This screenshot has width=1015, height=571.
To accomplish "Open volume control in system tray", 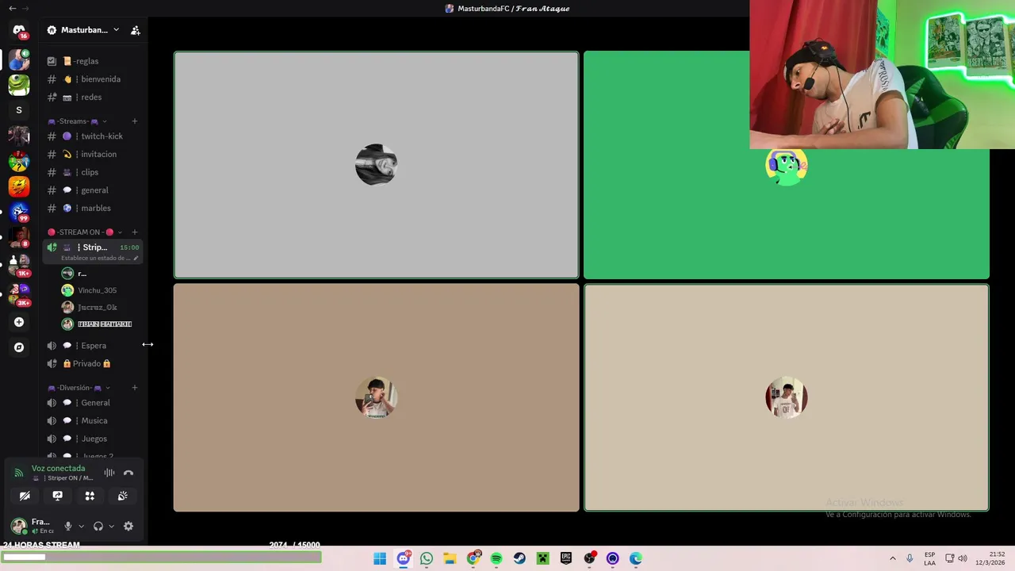I will (963, 558).
